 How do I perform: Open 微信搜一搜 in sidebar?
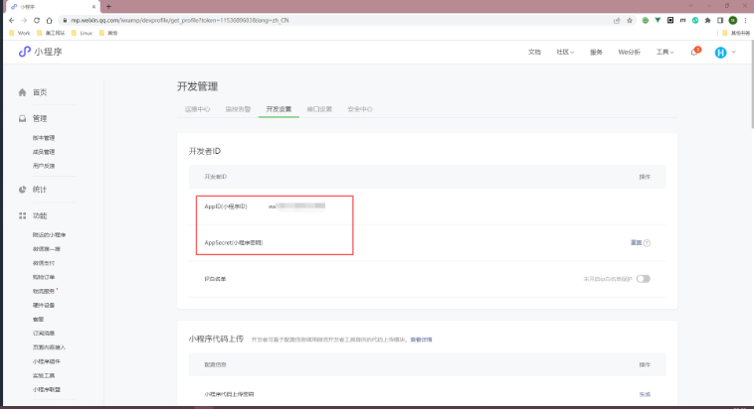[x=47, y=249]
